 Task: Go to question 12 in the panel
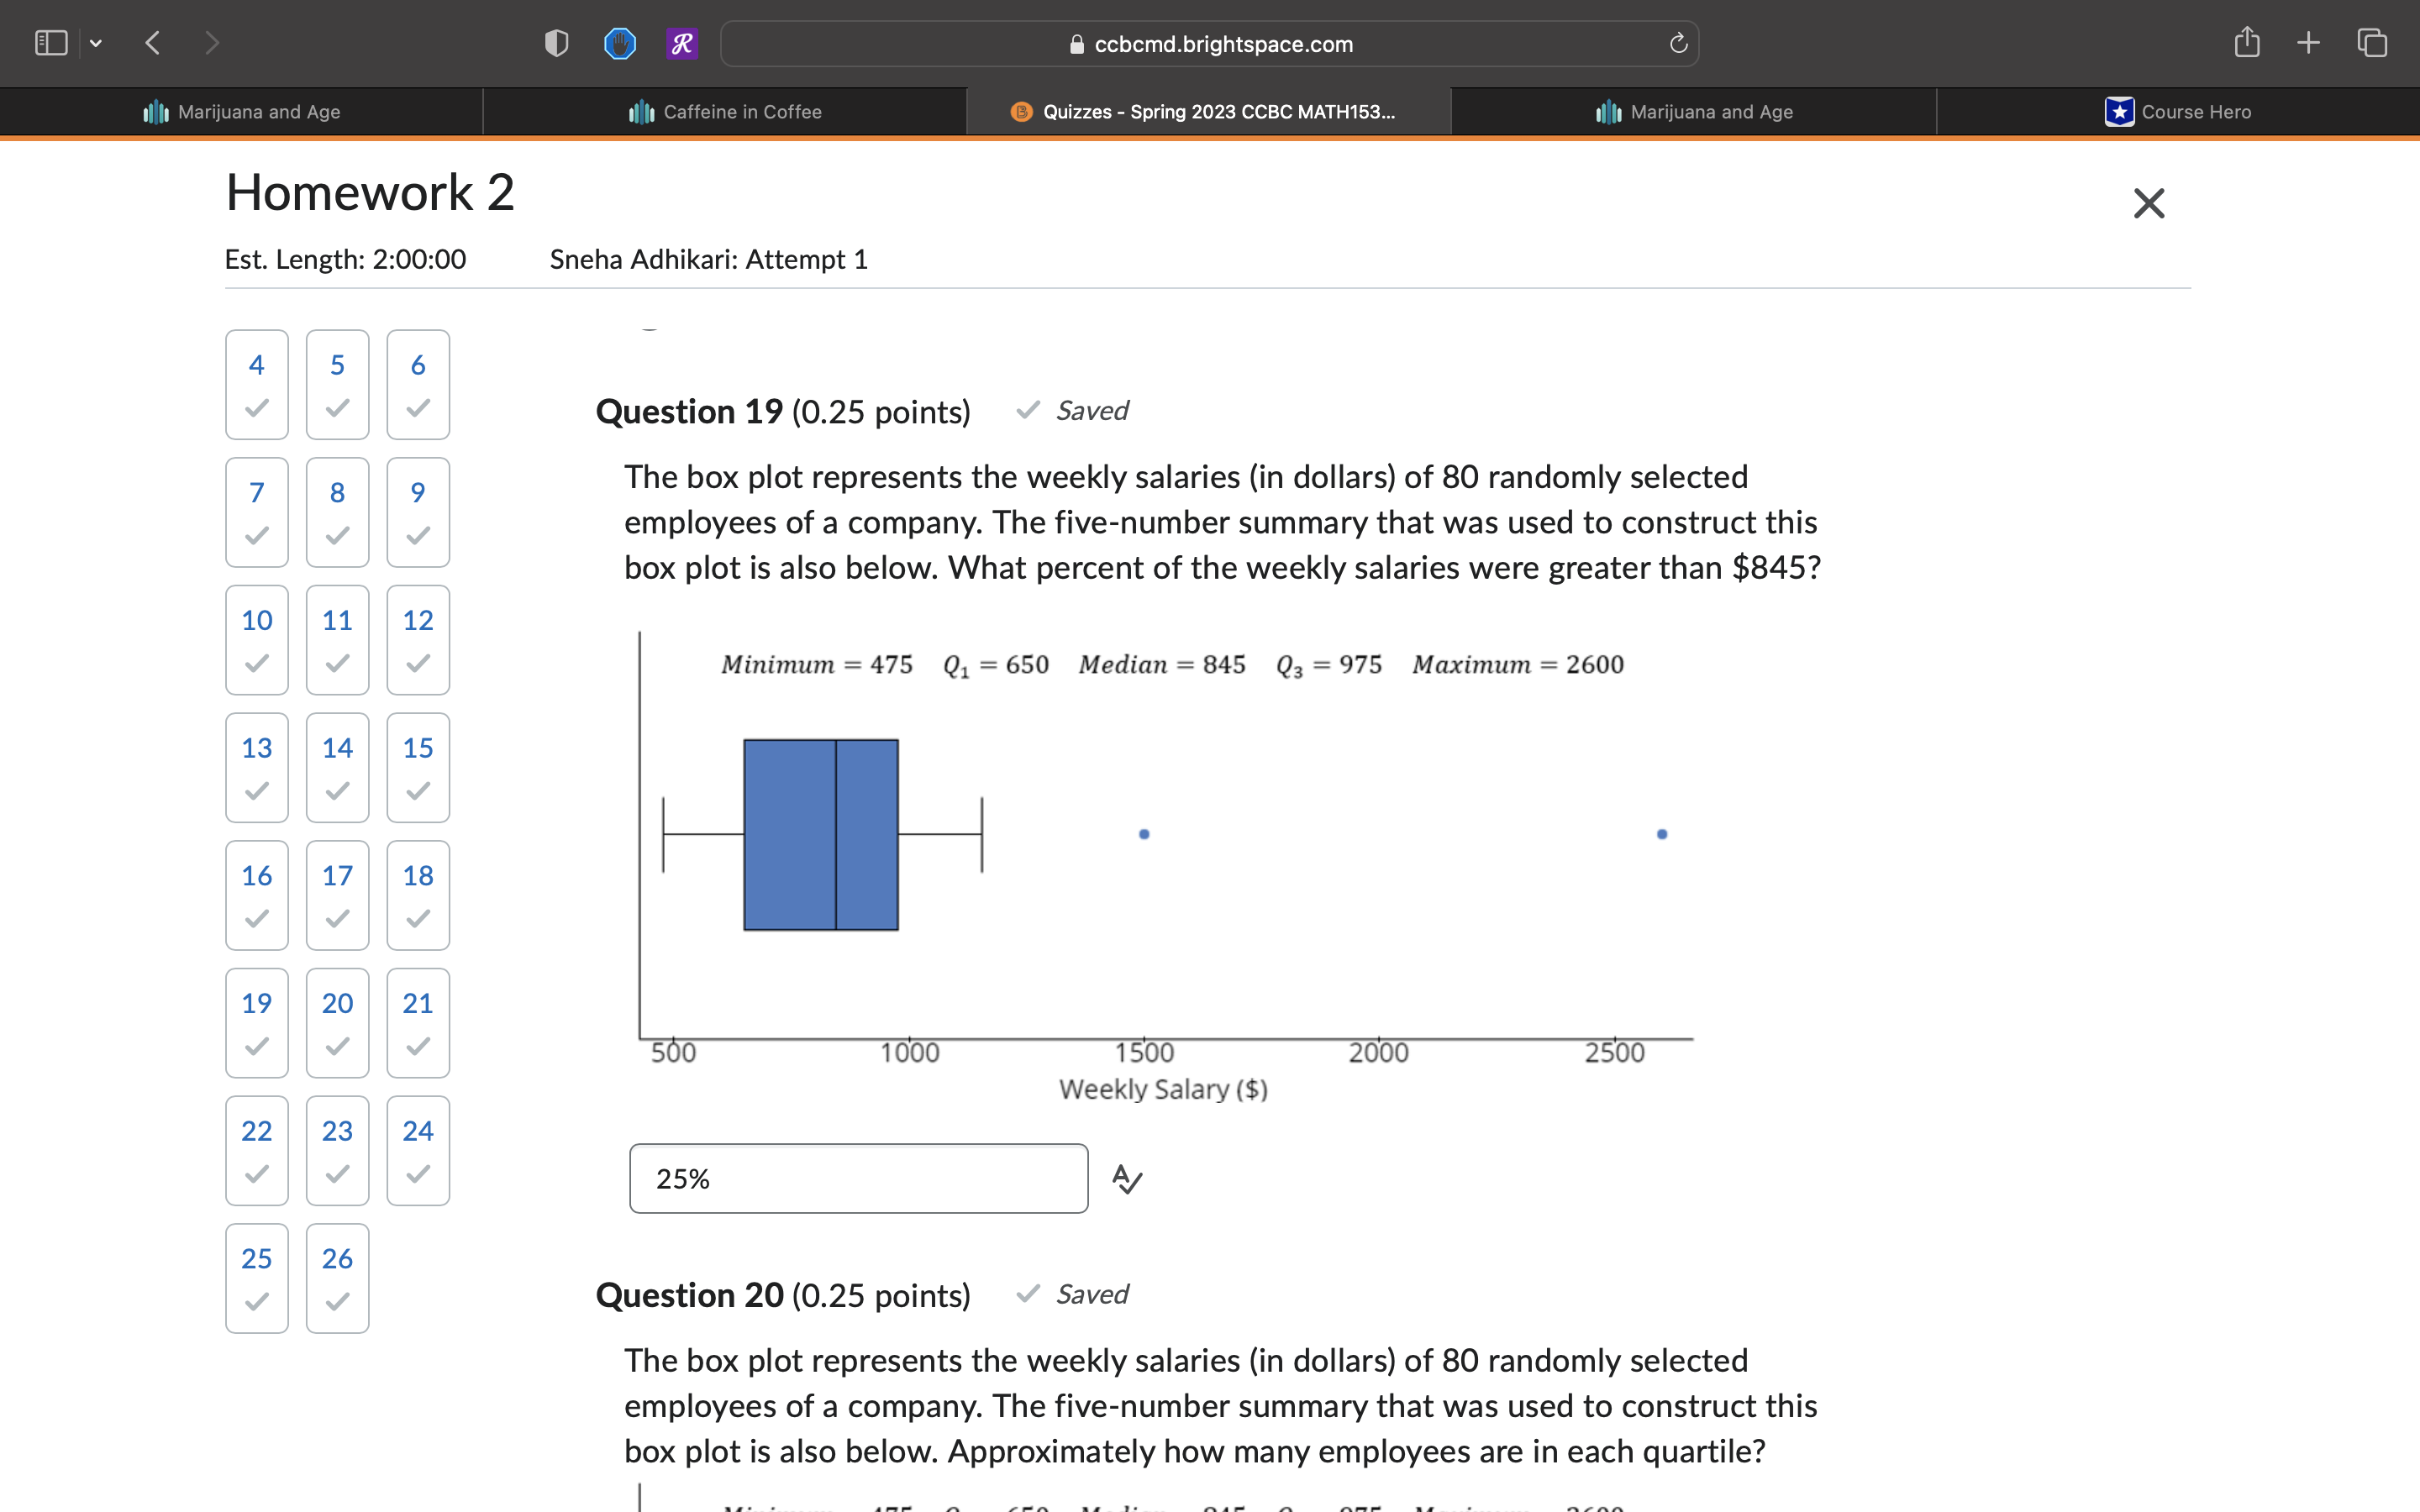(418, 639)
